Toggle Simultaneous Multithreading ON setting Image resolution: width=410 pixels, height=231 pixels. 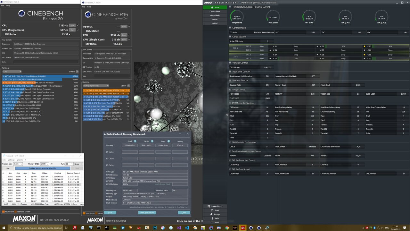267,76
